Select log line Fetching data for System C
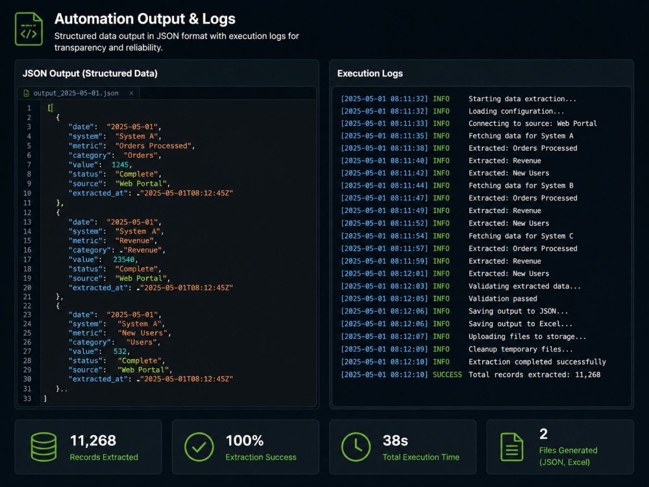Screen dimensions: 649x487 457,236
